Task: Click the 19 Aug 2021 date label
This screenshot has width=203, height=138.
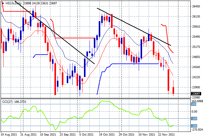Action: 9,135
